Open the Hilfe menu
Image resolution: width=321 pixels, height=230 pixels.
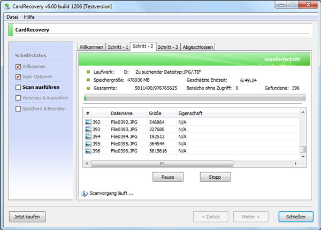(29, 17)
